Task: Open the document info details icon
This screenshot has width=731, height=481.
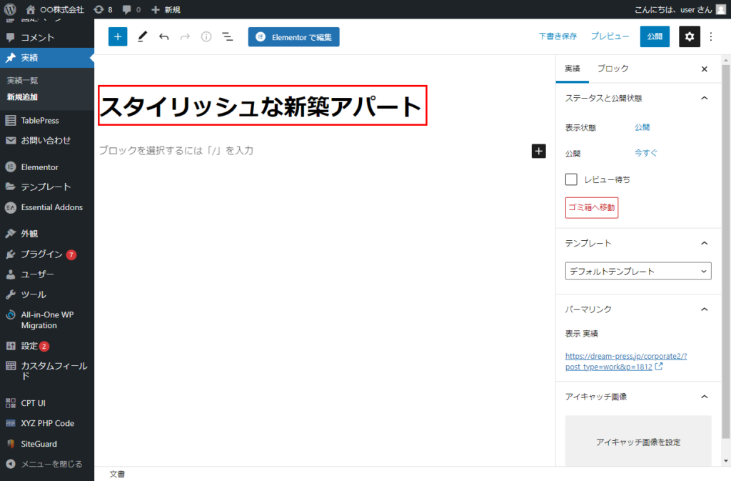Action: 206,36
